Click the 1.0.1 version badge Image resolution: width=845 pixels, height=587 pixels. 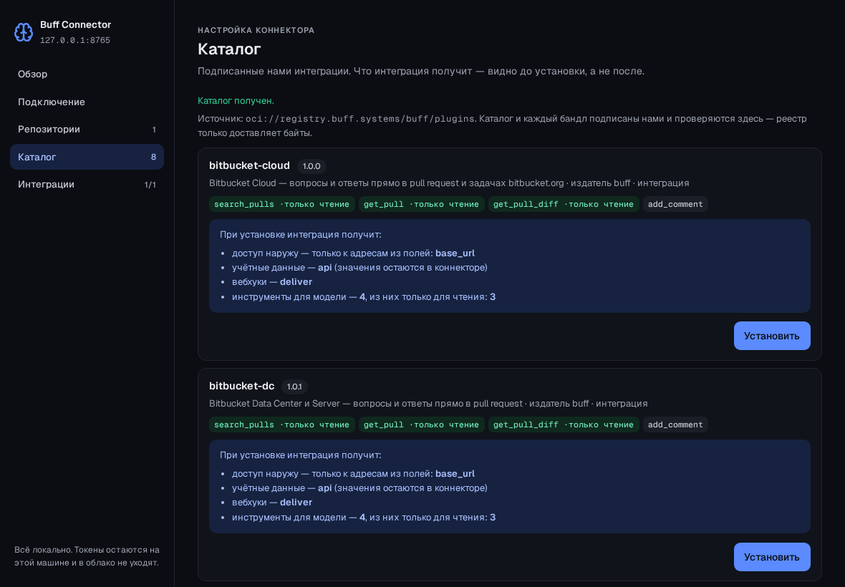pos(294,387)
